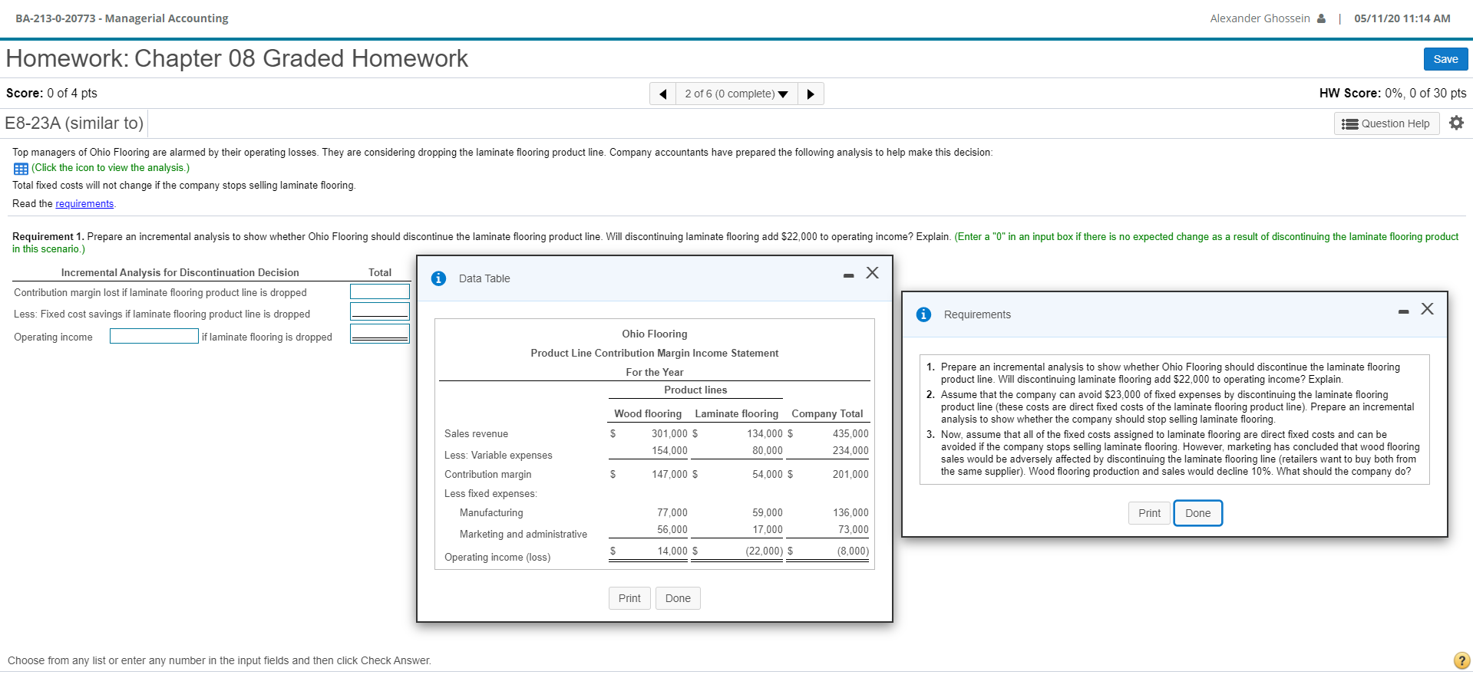Go to previous question arrow
This screenshot has height=678, width=1473.
[663, 94]
